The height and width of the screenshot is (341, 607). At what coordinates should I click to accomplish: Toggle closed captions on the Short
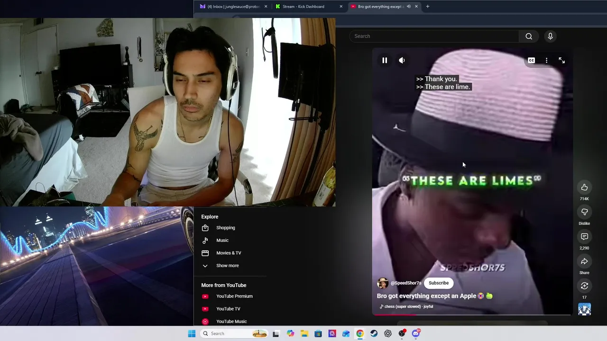click(x=531, y=60)
